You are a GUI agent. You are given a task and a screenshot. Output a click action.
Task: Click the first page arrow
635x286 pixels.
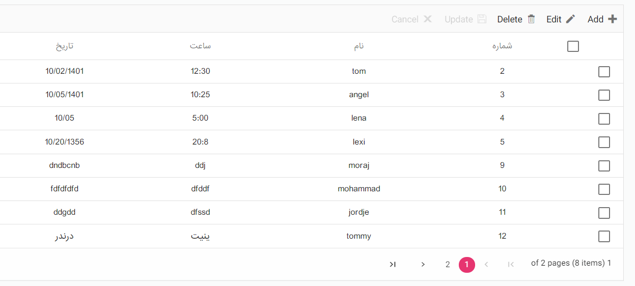coord(511,264)
